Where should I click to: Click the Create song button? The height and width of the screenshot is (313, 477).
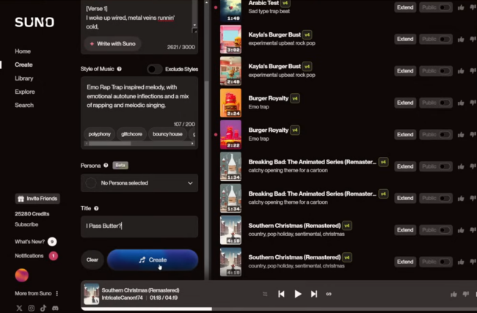[153, 259]
